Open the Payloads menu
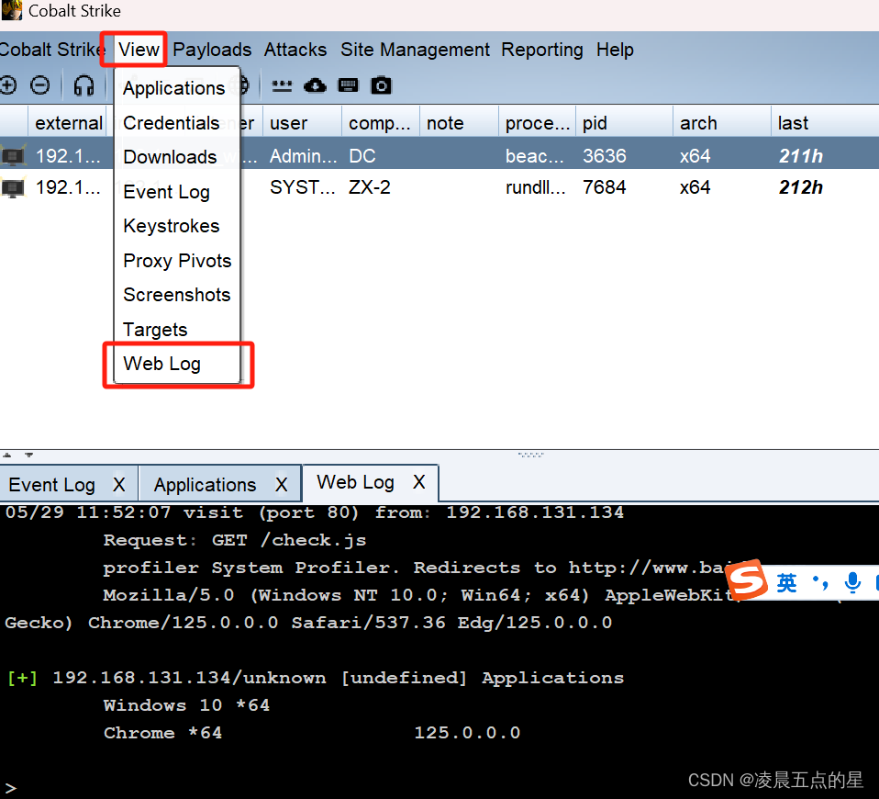The image size is (879, 799). [x=212, y=50]
